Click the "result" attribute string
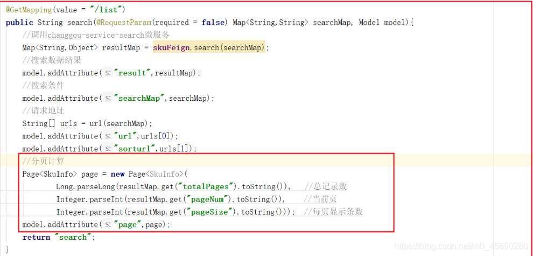 click(133, 73)
